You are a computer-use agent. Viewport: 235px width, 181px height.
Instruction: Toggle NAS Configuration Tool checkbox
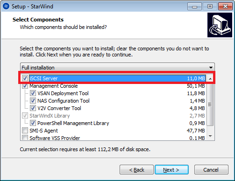click(33, 101)
